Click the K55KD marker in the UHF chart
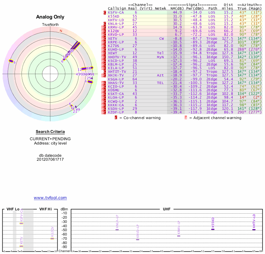 click(213, 229)
